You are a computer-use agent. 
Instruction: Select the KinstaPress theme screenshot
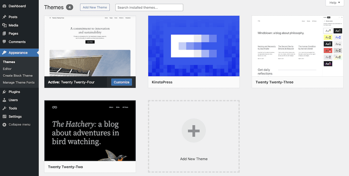[x=194, y=46]
